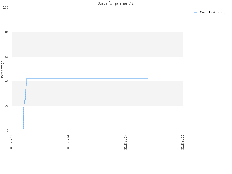Select the 31.Dec.24 x-axis date label
Screen dimensions: 232x174
tap(126, 142)
